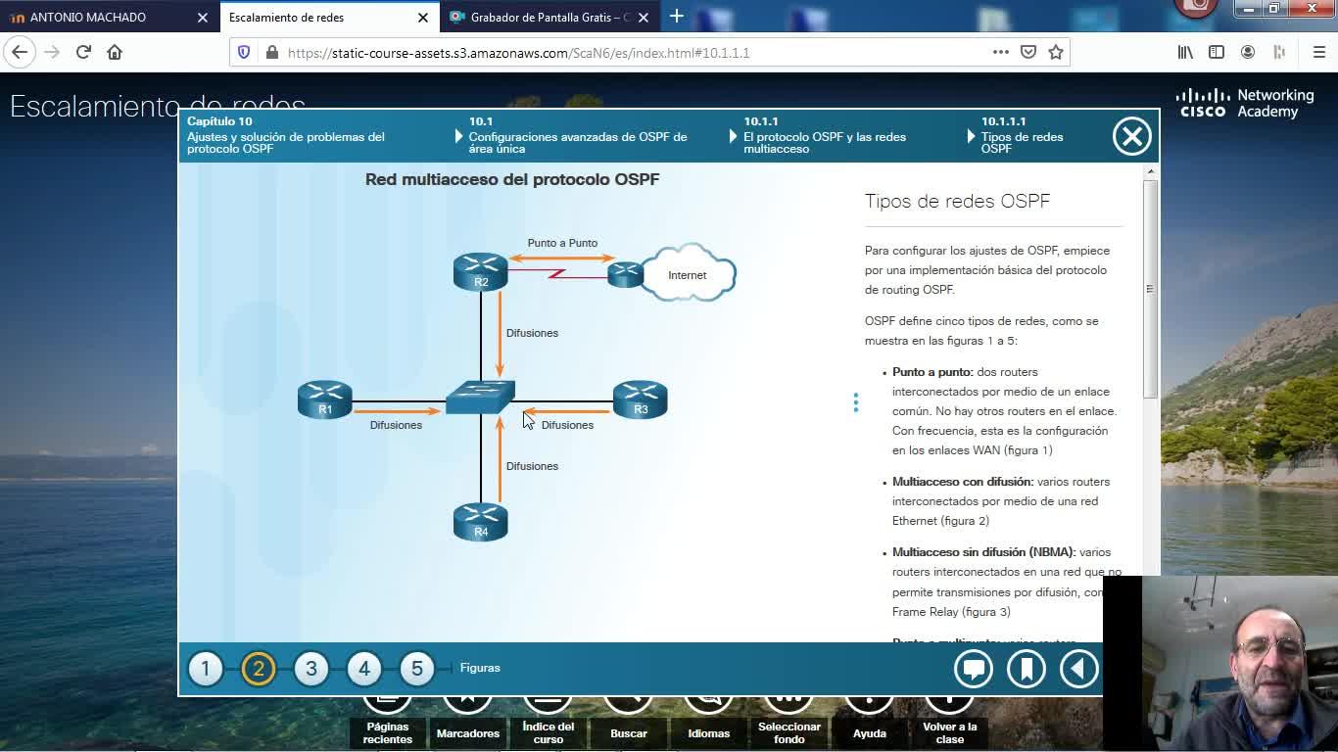The width and height of the screenshot is (1338, 752).
Task: Click the central switch in the diagram
Action: (480, 397)
